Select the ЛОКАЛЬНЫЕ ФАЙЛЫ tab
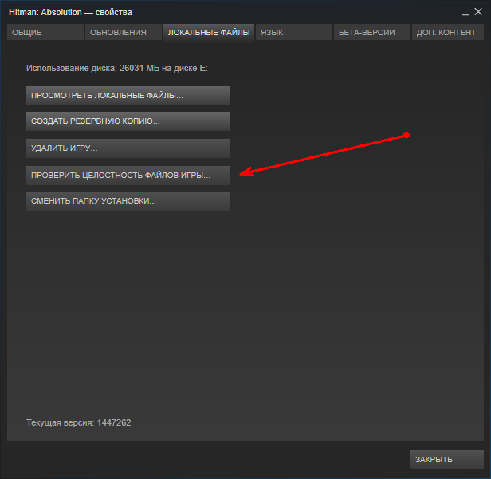Image resolution: width=491 pixels, height=479 pixels. (x=209, y=32)
